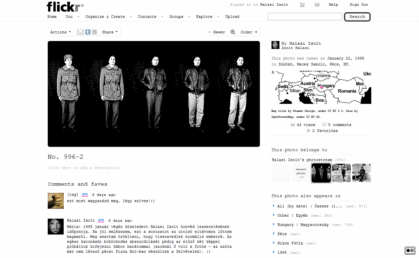Open comments via the speech bubble icon
Screen dimensions: 419x258
point(324,124)
